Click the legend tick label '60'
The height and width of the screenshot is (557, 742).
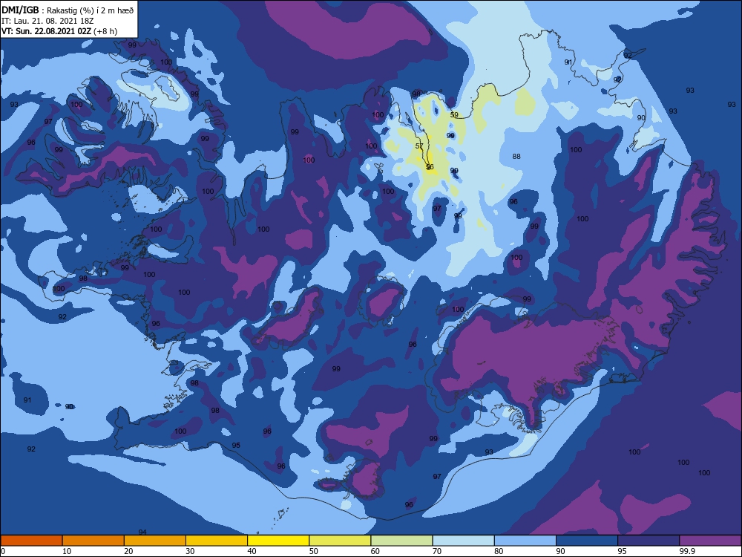[375, 551]
